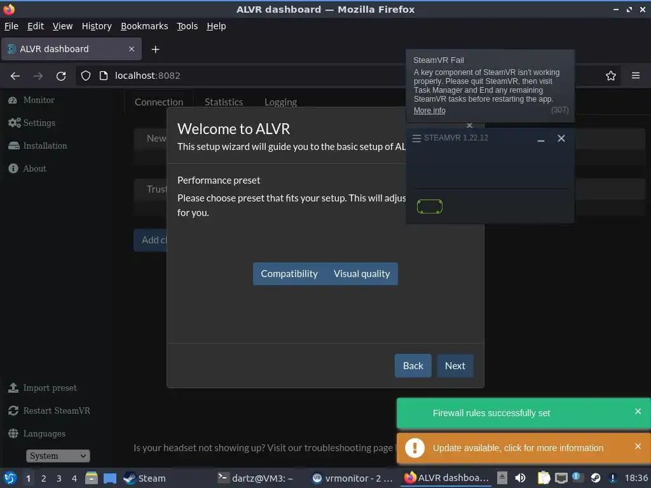Dismiss the Firewall rules notification
Screen dimensions: 651x488
[638, 411]
